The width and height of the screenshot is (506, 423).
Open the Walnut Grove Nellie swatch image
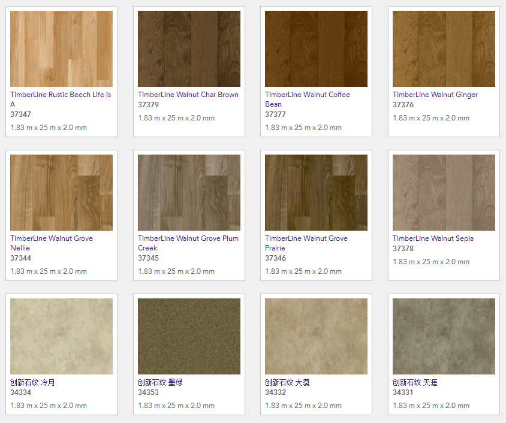(x=61, y=192)
